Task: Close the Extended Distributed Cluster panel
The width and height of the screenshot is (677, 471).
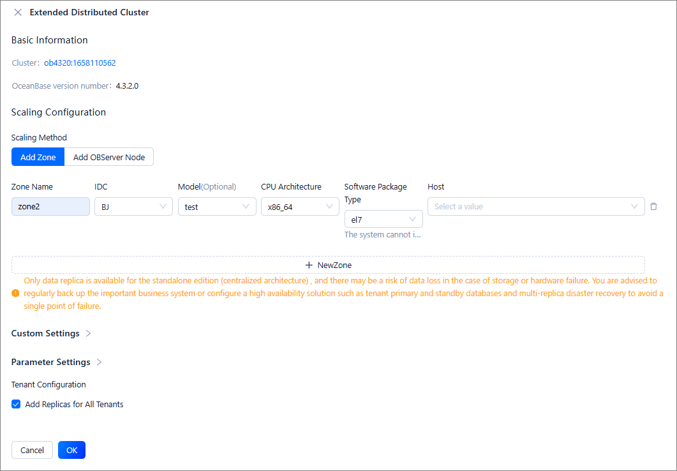Action: coord(18,12)
